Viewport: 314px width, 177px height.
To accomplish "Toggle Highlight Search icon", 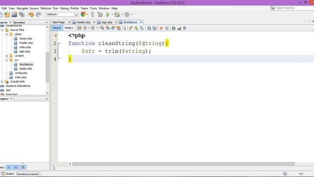I will [119, 28].
